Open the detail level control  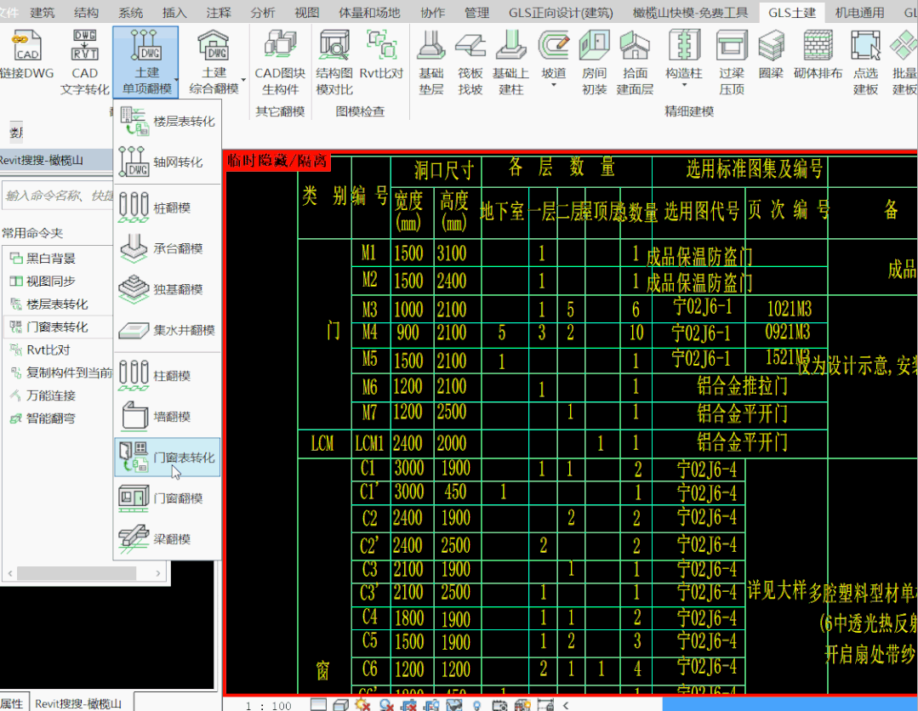click(x=318, y=705)
